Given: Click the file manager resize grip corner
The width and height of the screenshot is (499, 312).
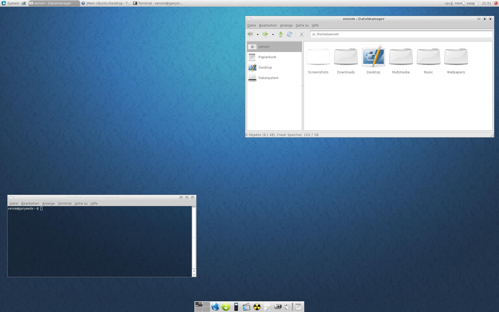Looking at the screenshot, I should click(492, 135).
